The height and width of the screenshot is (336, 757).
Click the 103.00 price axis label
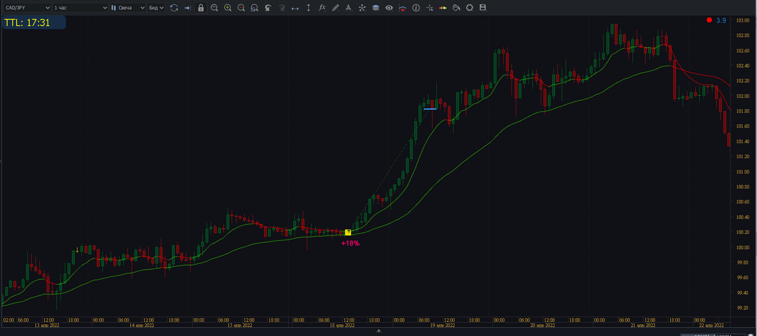[x=744, y=21]
